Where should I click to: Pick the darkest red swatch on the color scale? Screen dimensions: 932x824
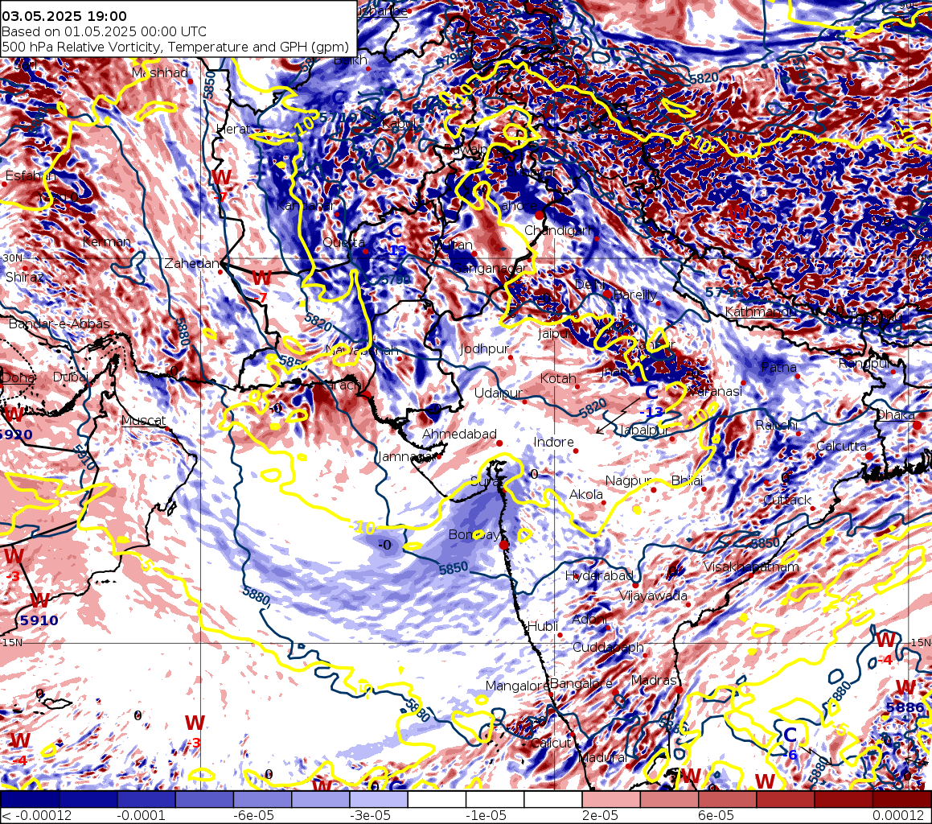tap(902, 799)
